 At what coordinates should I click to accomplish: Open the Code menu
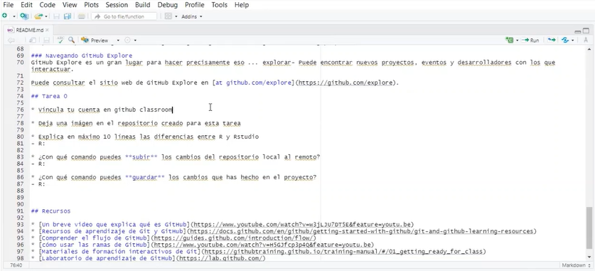pos(48,5)
